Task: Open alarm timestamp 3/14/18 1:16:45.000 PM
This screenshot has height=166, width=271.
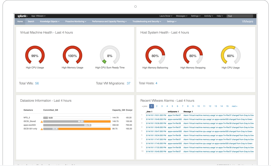Action: 156,152
